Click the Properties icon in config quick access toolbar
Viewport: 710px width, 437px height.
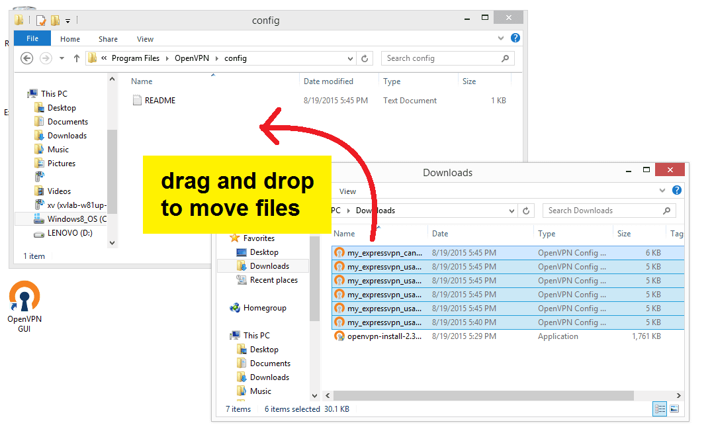(x=41, y=21)
